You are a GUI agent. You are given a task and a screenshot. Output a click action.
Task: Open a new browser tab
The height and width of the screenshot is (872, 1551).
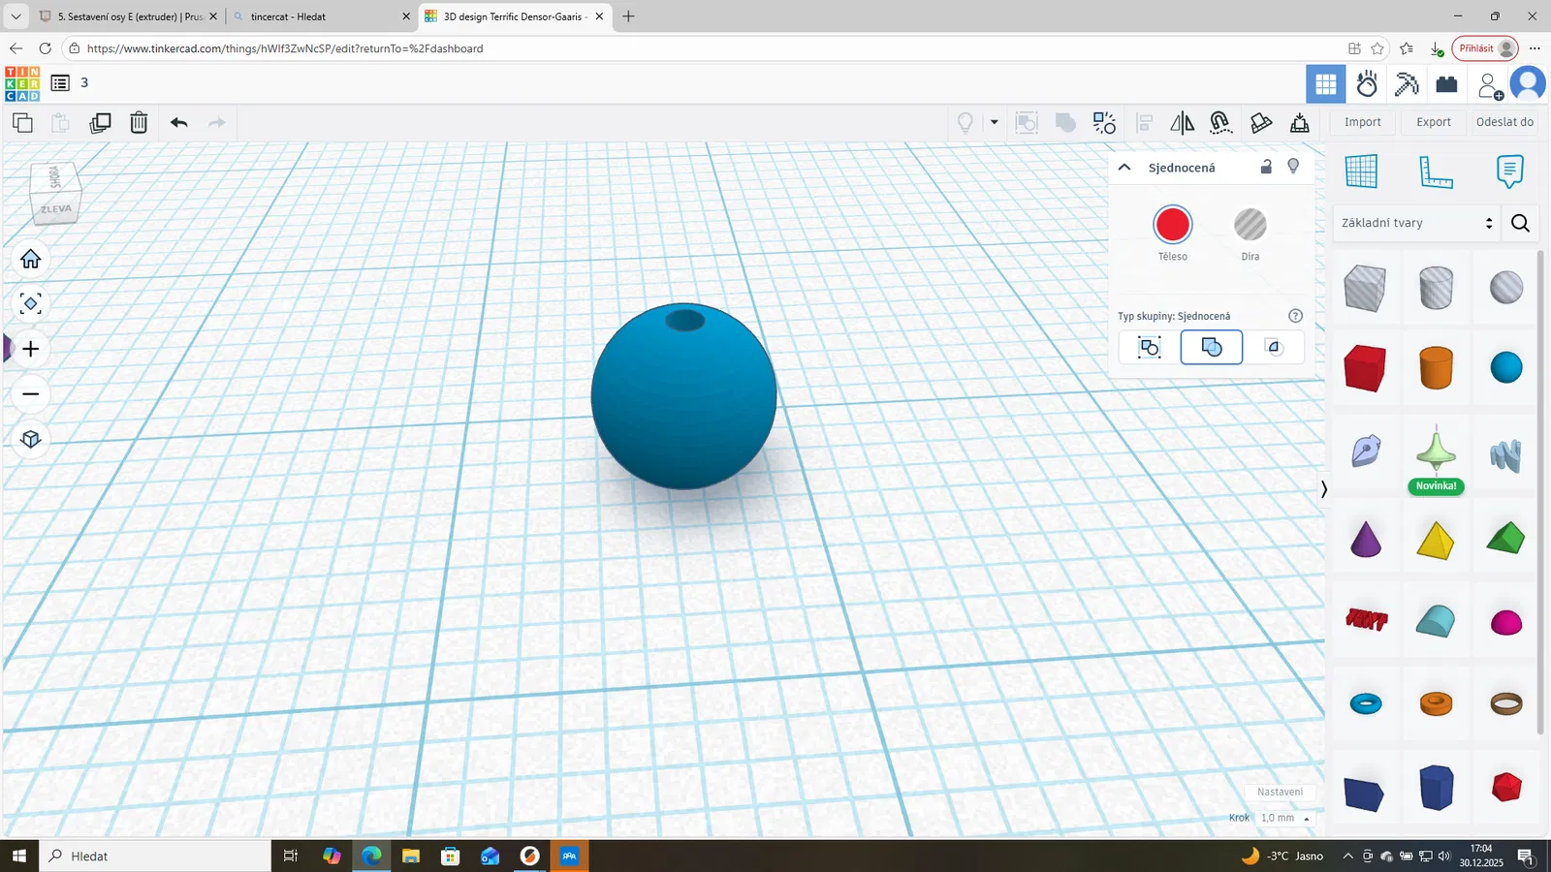pos(628,16)
